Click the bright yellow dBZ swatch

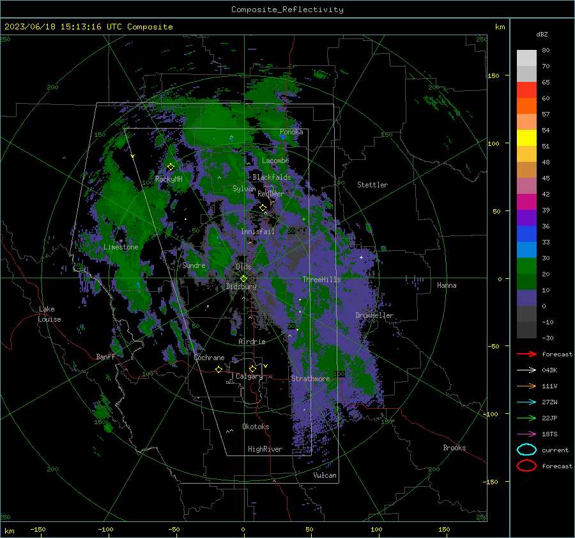click(x=526, y=138)
